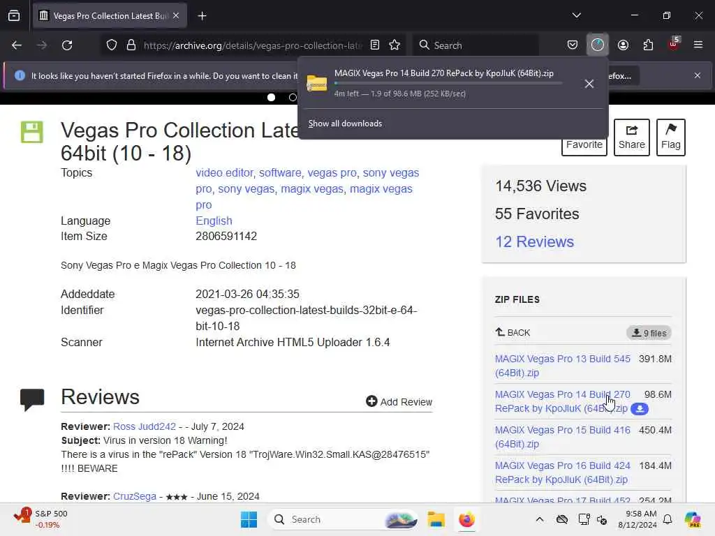Screen dimensions: 715x536
Task: Click the sony vegas topic link
Action: coord(246,188)
